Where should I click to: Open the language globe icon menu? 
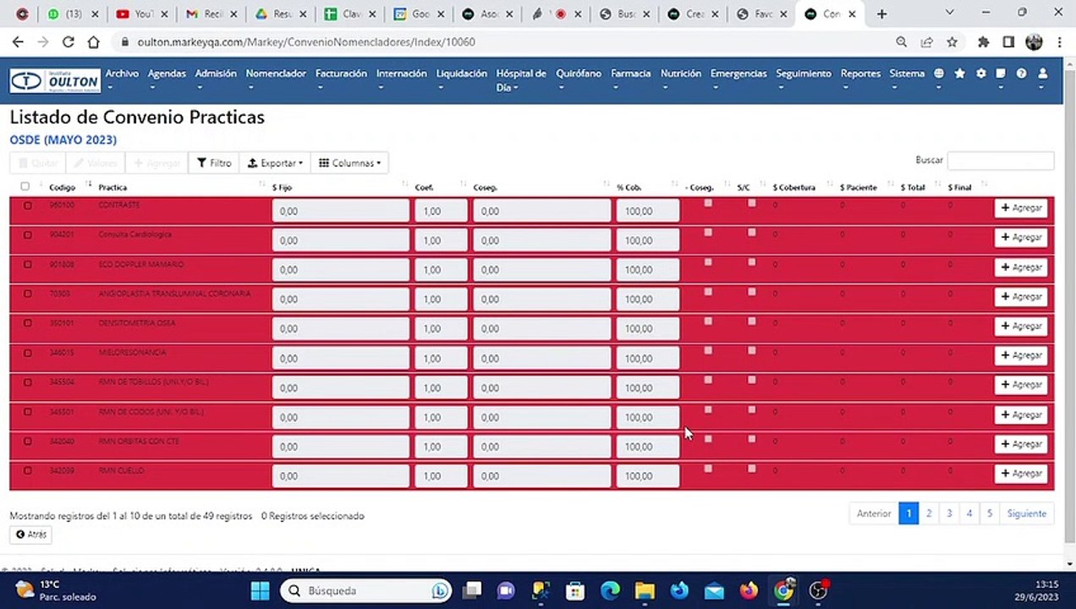point(939,74)
